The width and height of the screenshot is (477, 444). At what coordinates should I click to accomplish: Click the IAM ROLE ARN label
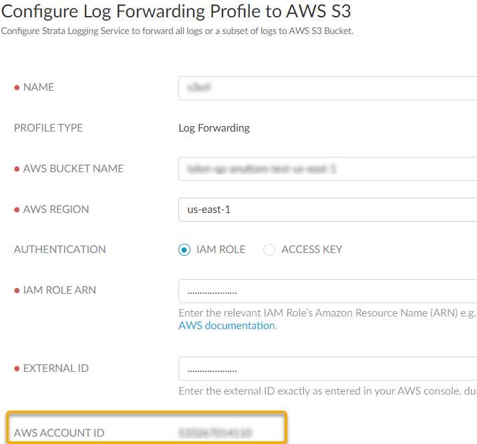(x=59, y=290)
